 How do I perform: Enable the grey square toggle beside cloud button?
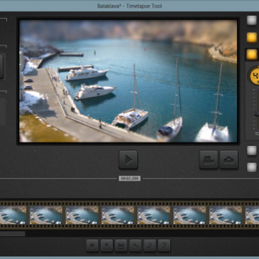251,151
